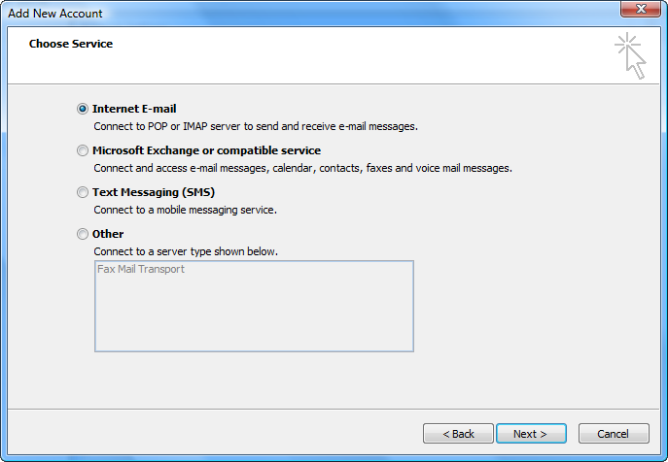Select the Text Messaging (SMS) radio button
668x462 pixels.
coord(83,193)
